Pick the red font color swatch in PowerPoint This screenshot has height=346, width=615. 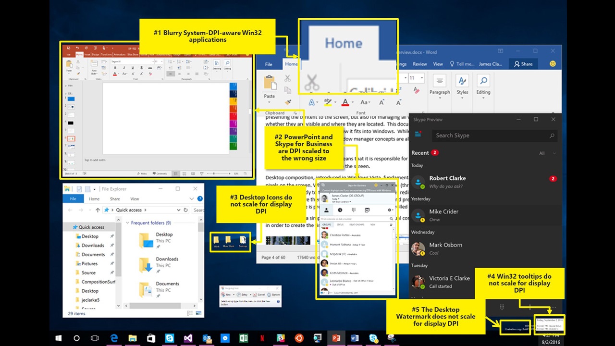(x=114, y=74)
